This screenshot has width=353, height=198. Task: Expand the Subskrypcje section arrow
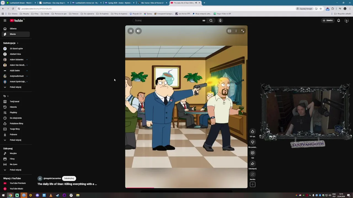[x=18, y=43]
